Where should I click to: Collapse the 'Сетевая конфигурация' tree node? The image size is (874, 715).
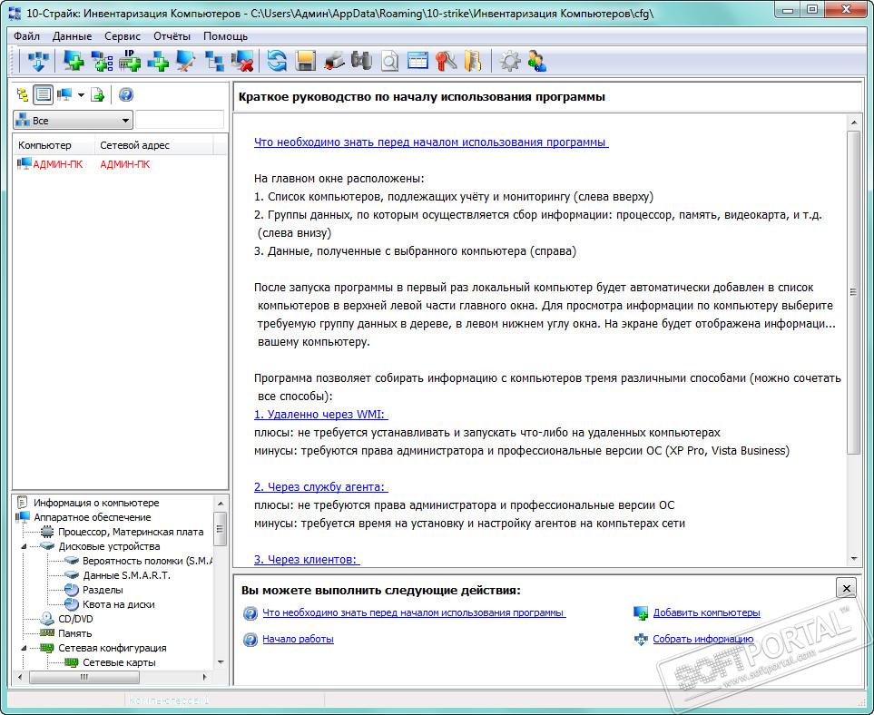(x=24, y=648)
